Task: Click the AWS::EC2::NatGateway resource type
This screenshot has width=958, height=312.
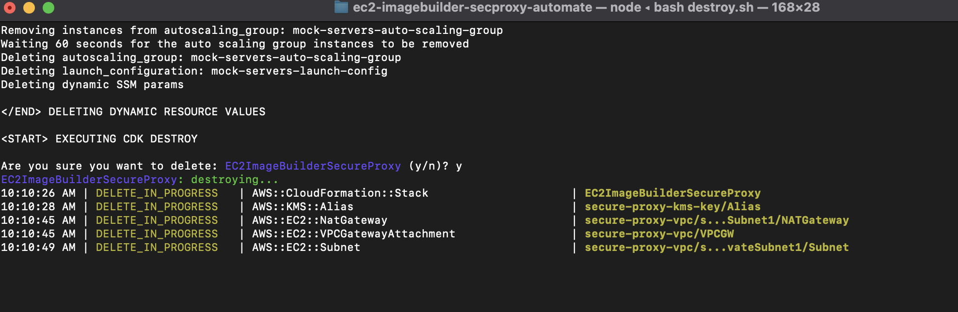Action: pyautogui.click(x=319, y=220)
